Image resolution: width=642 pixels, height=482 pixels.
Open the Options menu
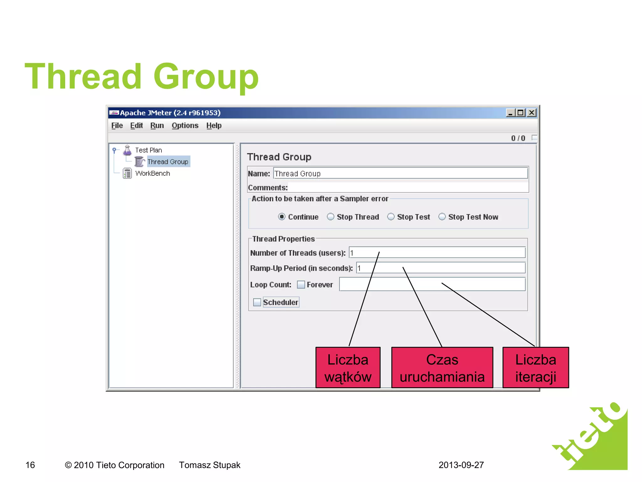(x=185, y=126)
